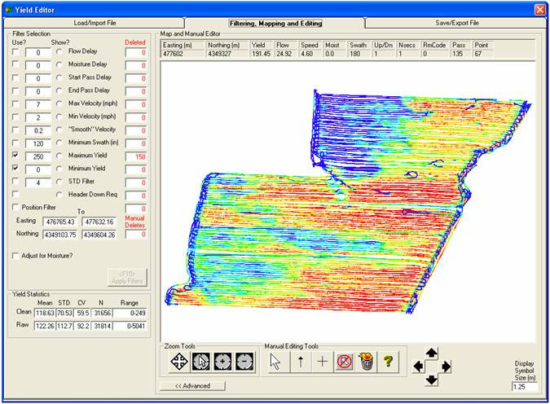Select the Moisture Delay show radio button
This screenshot has width=550, height=404.
[x=59, y=64]
